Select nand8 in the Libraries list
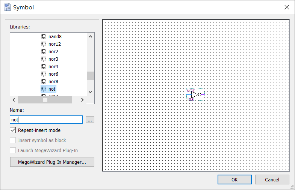This screenshot has height=190, width=295. (55, 37)
